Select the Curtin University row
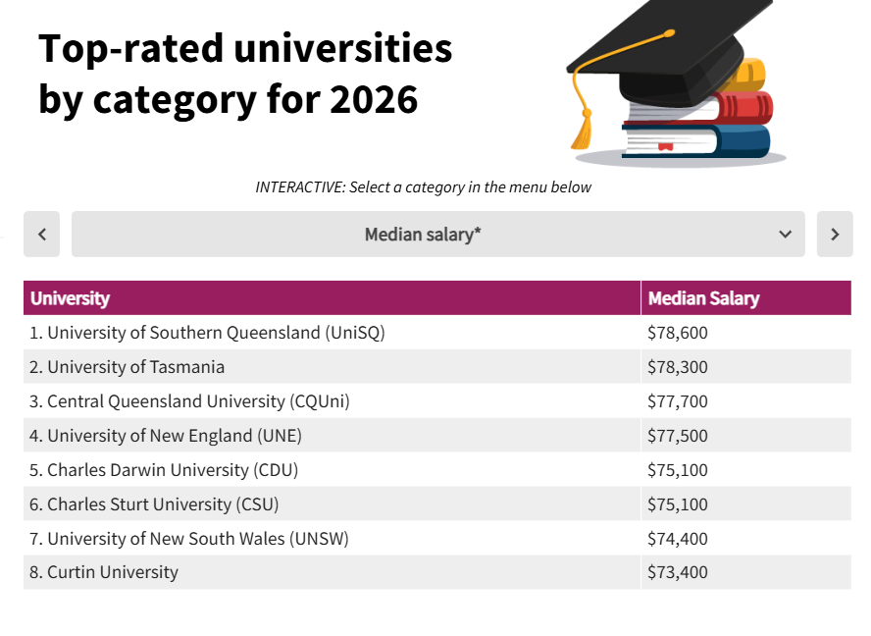This screenshot has width=871, height=636. click(113, 572)
